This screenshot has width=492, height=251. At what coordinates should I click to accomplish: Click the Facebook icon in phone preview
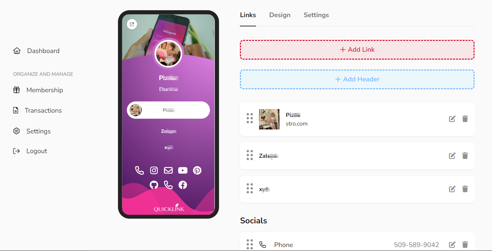click(x=183, y=185)
